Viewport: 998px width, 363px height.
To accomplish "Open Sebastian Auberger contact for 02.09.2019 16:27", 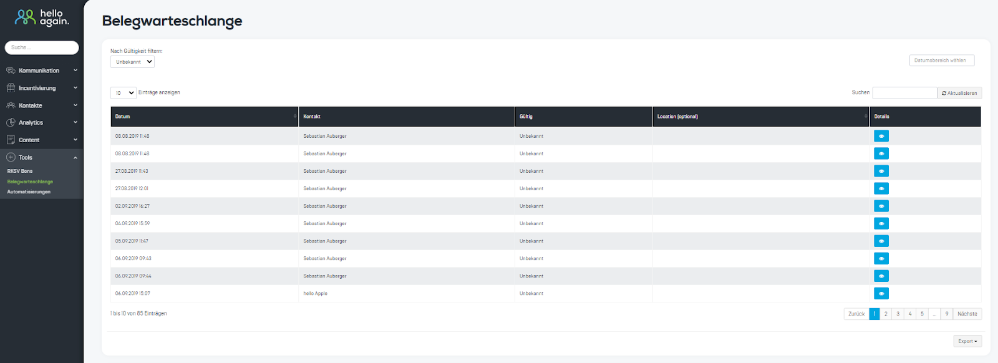I will [x=324, y=206].
